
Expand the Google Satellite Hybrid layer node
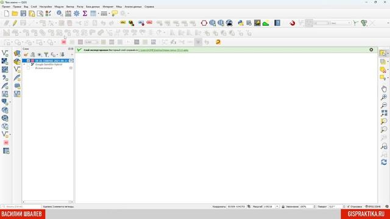[24, 64]
